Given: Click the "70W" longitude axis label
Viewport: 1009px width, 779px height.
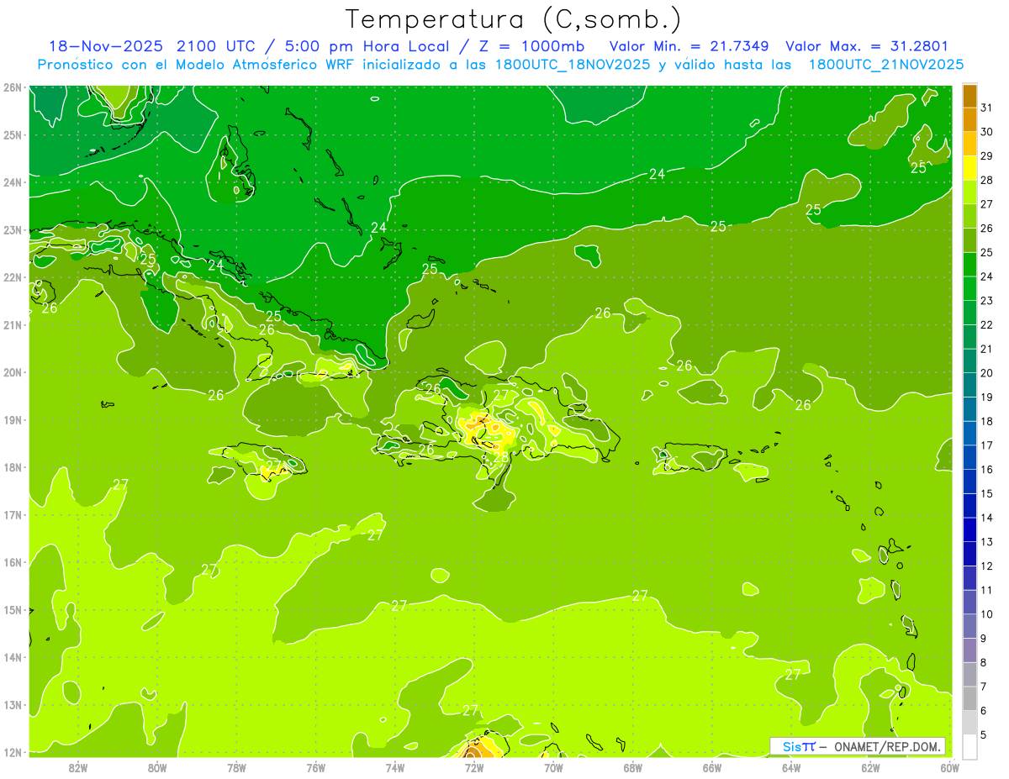Looking at the screenshot, I should pos(553,766).
